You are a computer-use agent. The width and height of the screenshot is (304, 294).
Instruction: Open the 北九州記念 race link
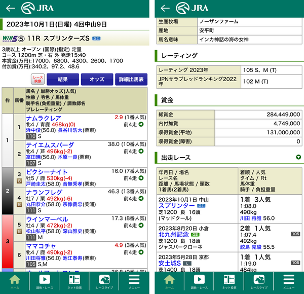pos(173,235)
